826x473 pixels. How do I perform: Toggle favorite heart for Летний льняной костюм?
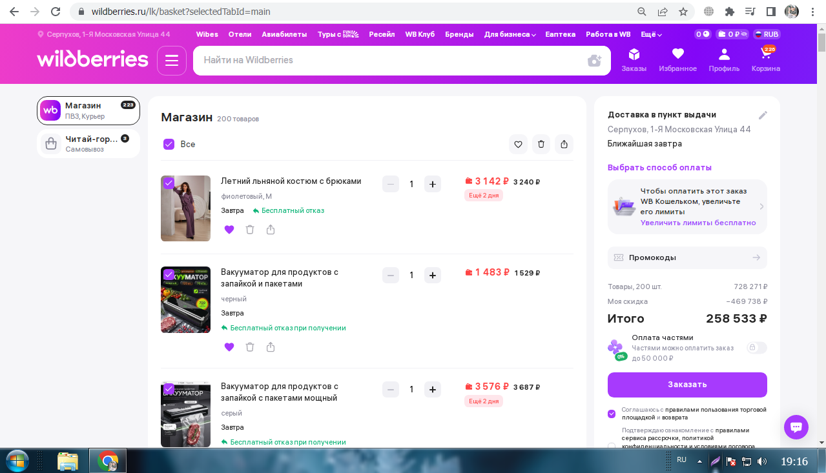click(x=229, y=230)
